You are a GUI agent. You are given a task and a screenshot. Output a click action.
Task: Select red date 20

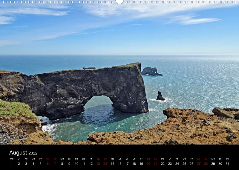(x=148, y=164)
